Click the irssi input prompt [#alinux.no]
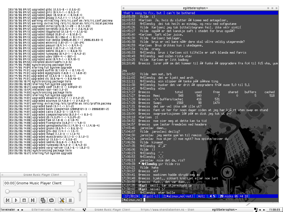Viewport: 283px width, 212px height. 132,200
